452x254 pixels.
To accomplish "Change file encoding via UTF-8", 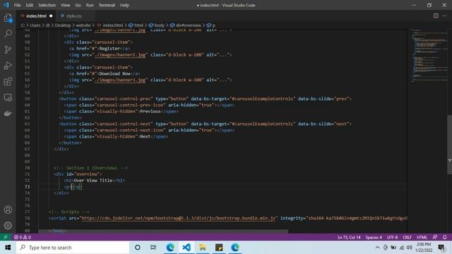I will pyautogui.click(x=392, y=237).
